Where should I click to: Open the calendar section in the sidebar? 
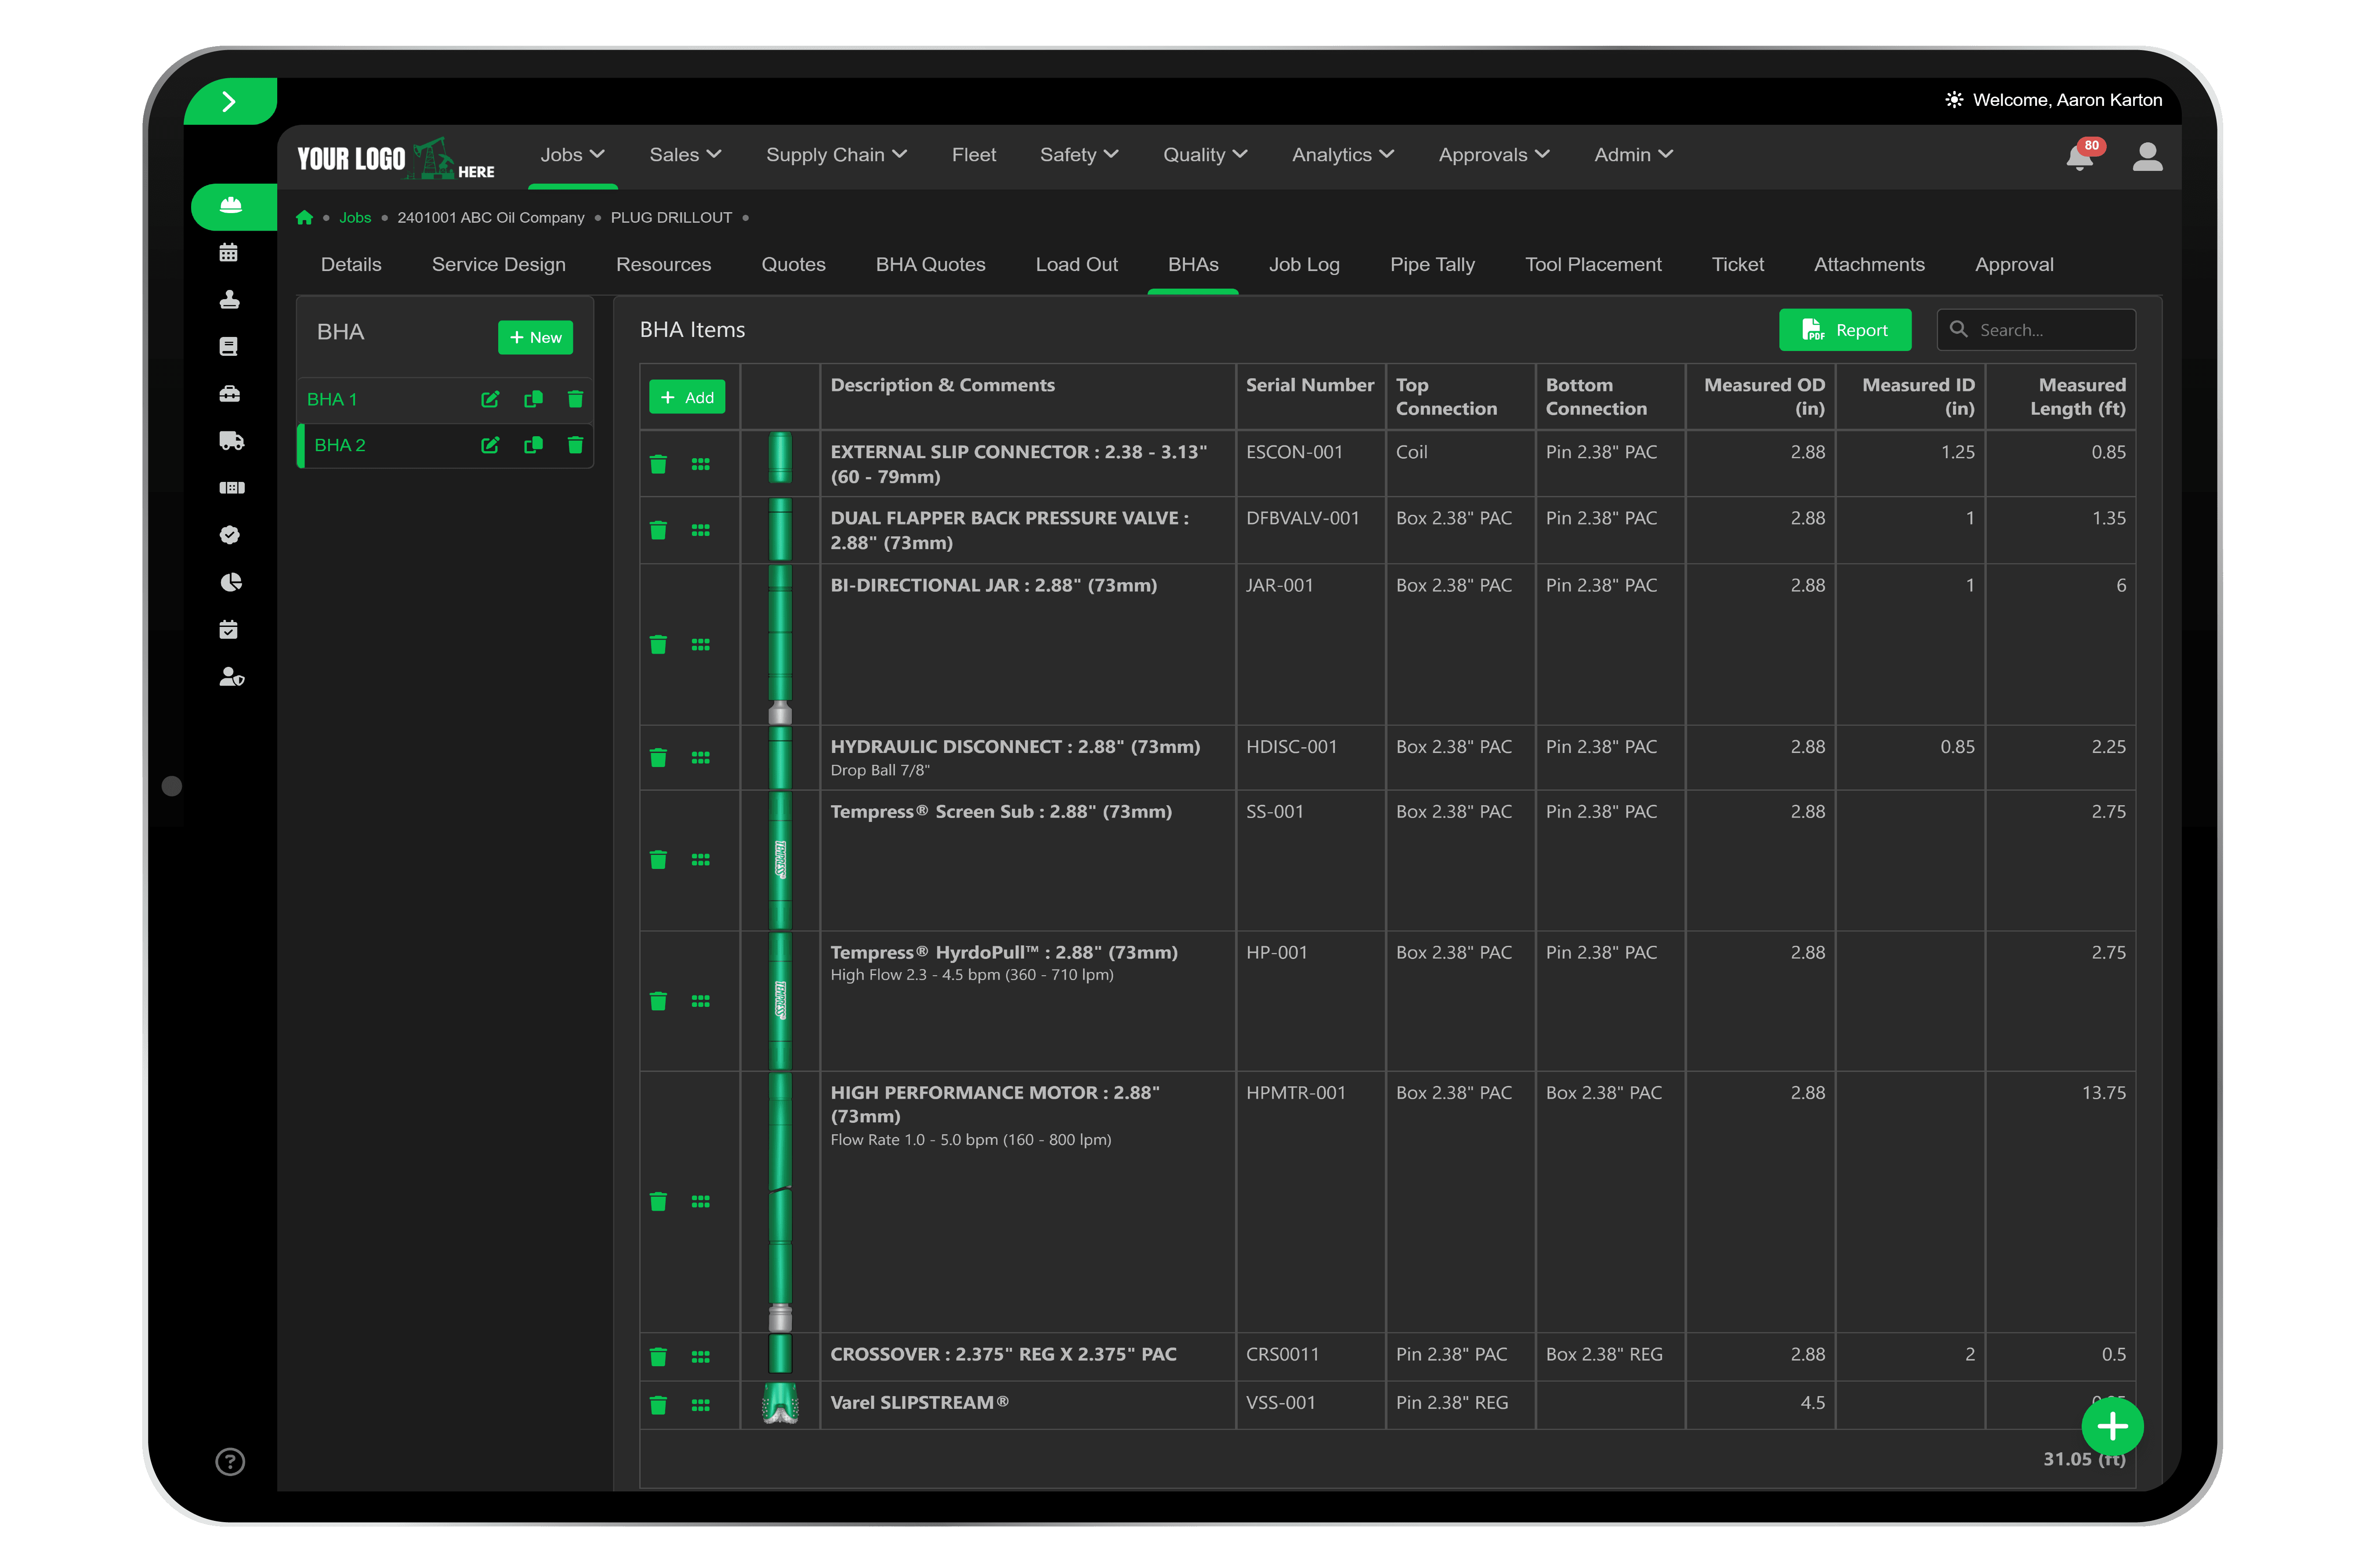point(230,252)
